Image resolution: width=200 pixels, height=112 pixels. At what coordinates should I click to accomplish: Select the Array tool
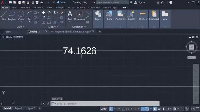(54, 22)
